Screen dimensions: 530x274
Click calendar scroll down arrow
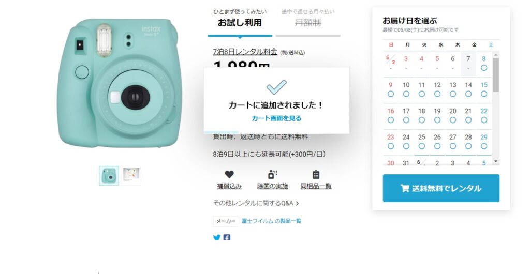(x=496, y=162)
